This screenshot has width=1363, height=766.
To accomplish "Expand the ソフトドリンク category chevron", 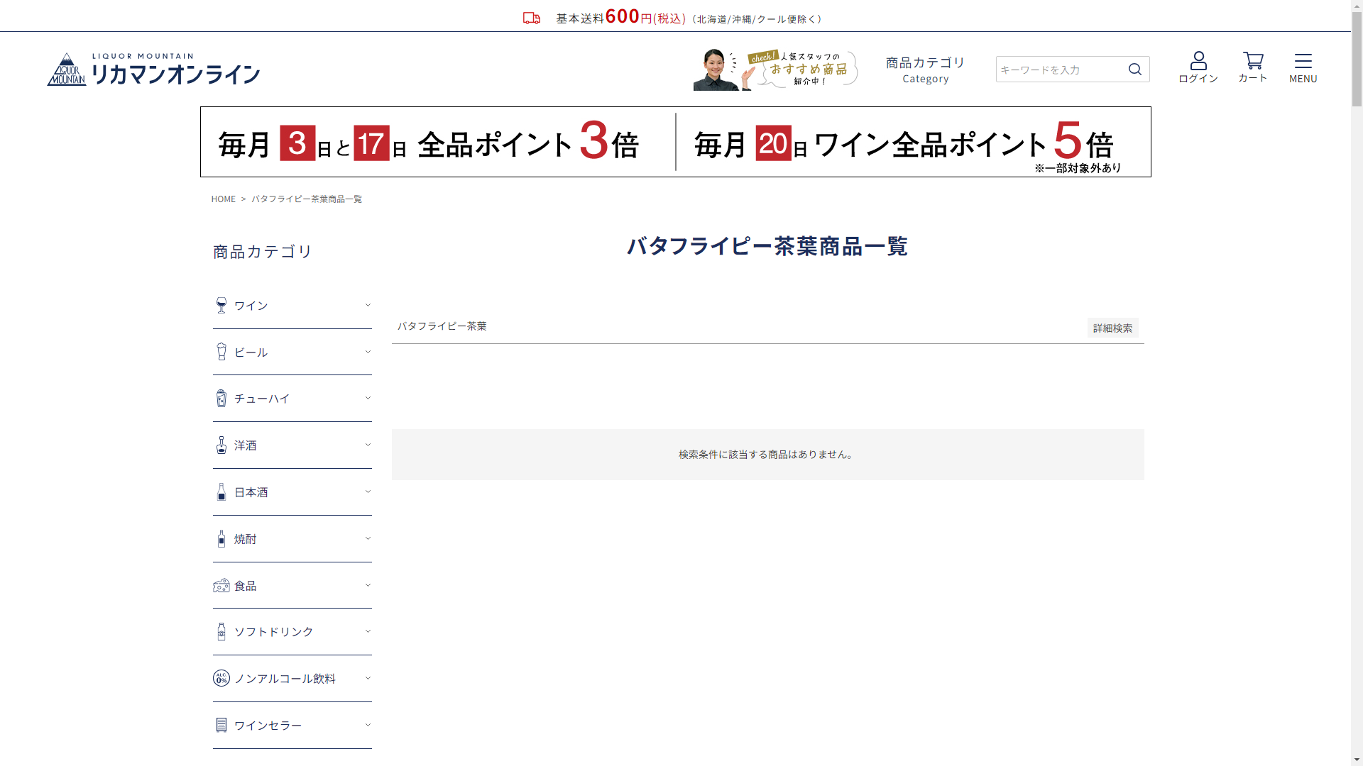I will (368, 631).
